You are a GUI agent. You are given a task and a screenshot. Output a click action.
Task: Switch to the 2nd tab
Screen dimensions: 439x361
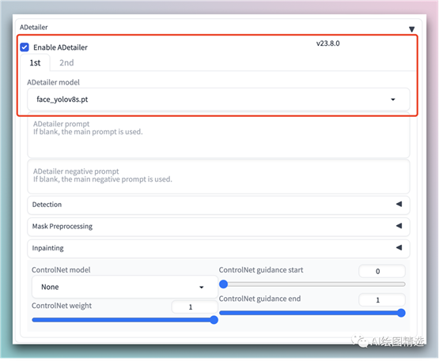point(66,62)
